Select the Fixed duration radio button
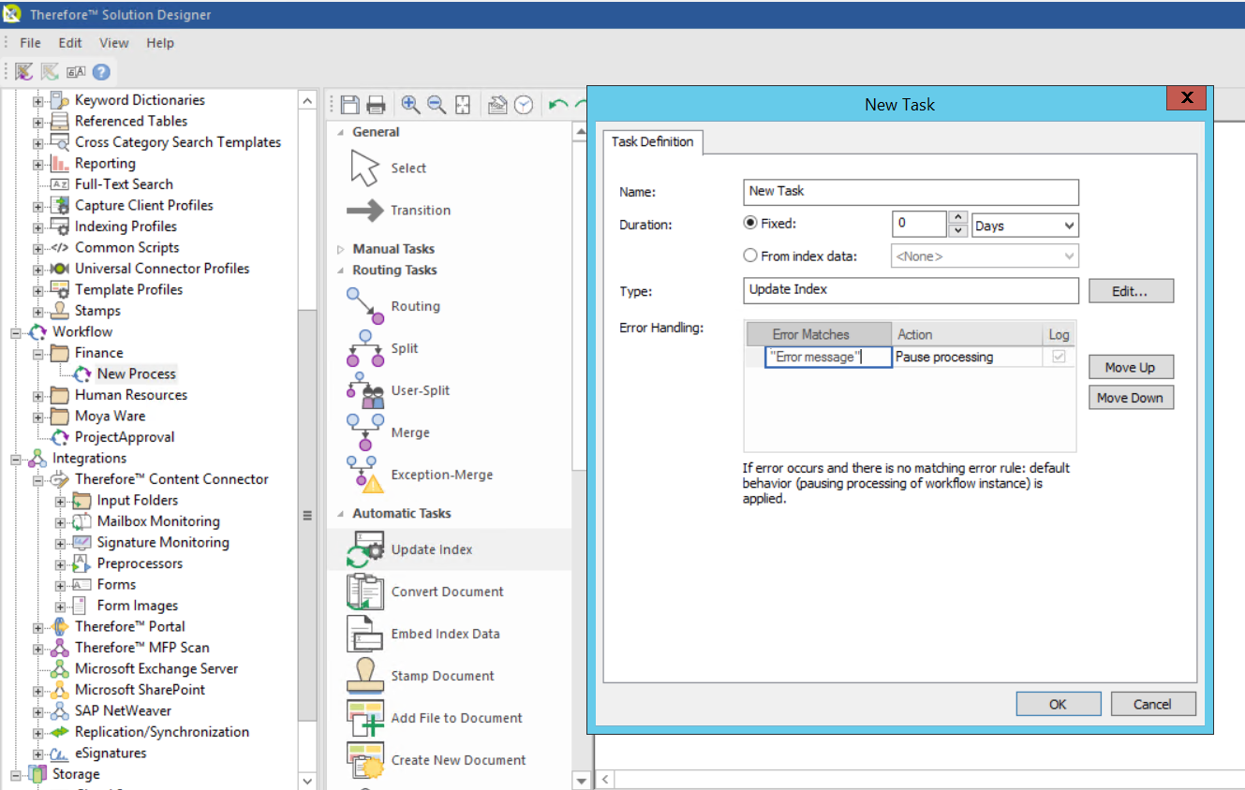Image resolution: width=1245 pixels, height=790 pixels. 750,224
